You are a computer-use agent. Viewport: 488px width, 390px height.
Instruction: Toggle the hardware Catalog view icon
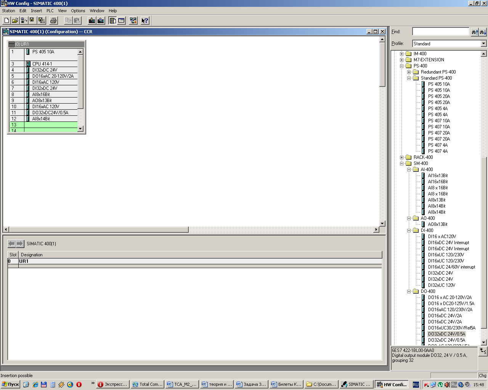pyautogui.click(x=112, y=21)
